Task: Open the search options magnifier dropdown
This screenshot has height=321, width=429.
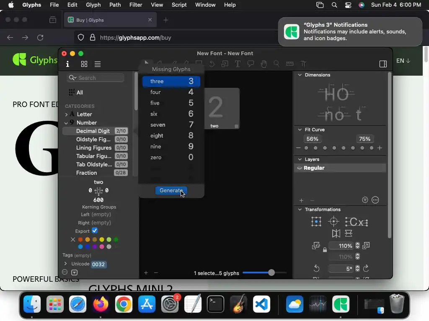Action: click(72, 78)
